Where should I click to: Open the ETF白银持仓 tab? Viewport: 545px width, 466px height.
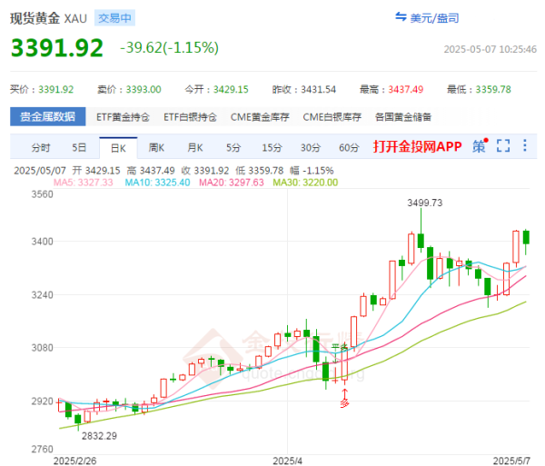(x=190, y=117)
